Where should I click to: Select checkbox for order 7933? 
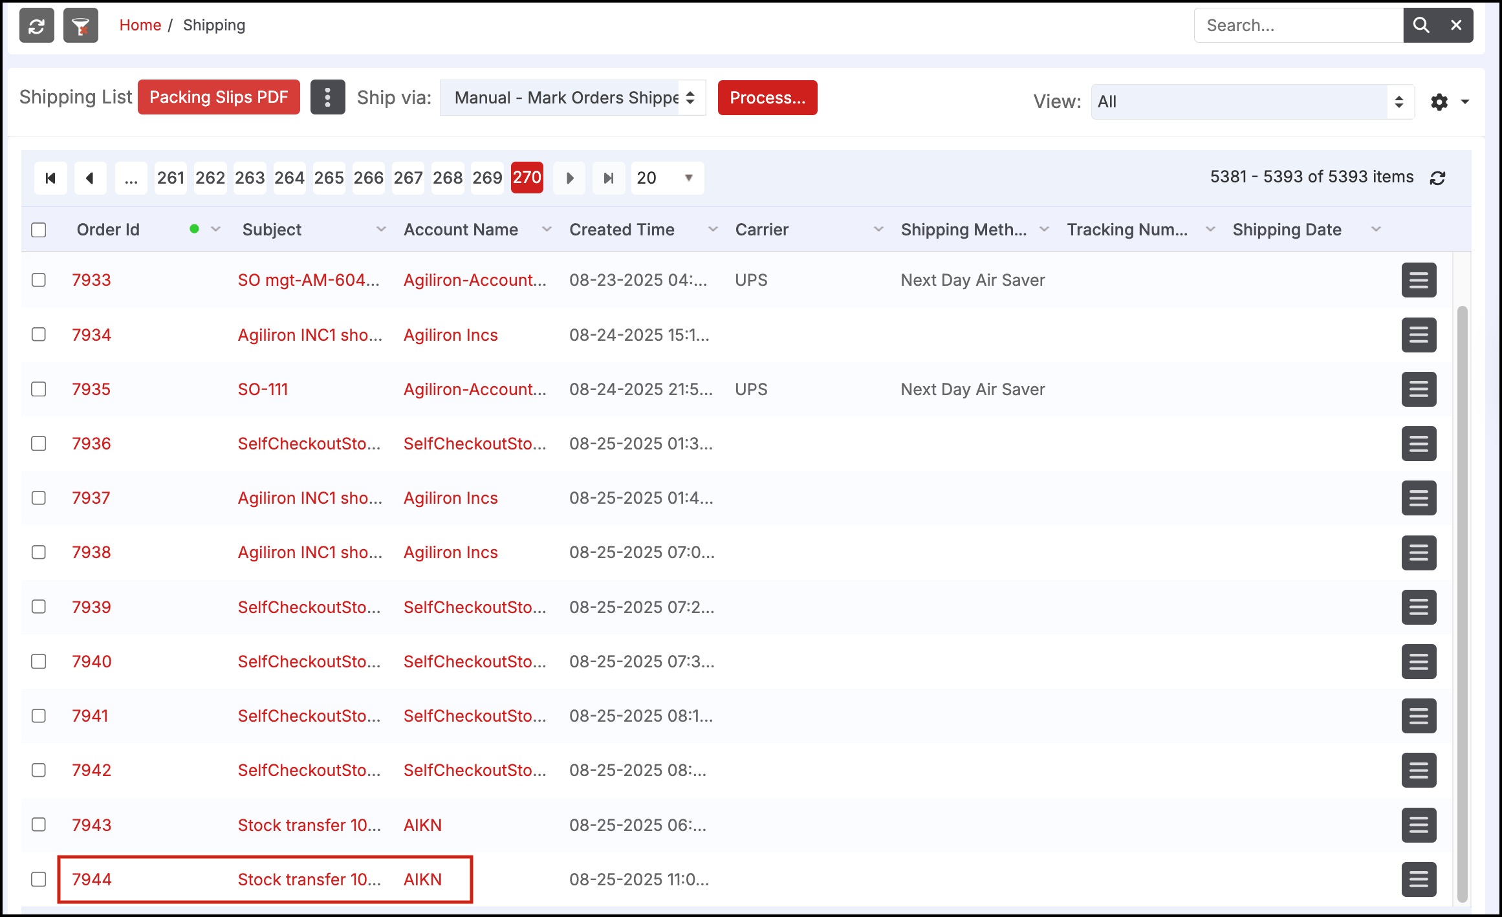39,280
